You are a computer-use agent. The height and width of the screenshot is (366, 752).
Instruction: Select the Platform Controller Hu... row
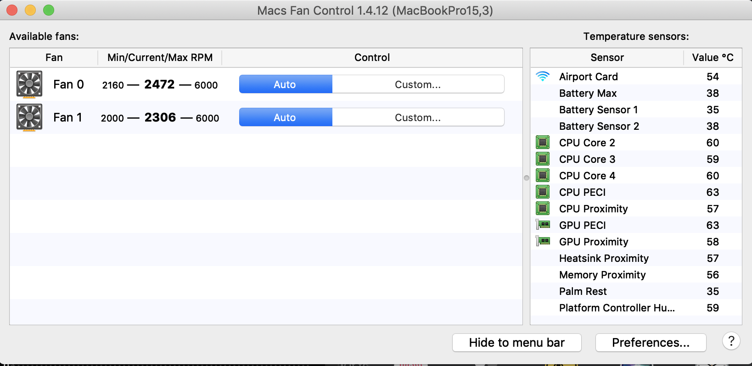click(x=636, y=308)
